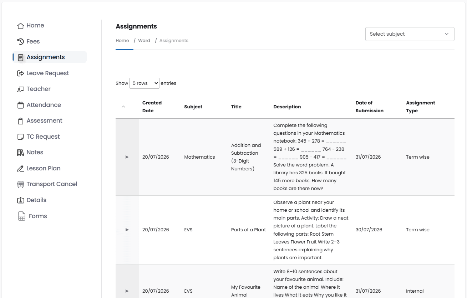Screen dimensions: 467x298
Task: Sort by Description column header
Action: pos(287,107)
